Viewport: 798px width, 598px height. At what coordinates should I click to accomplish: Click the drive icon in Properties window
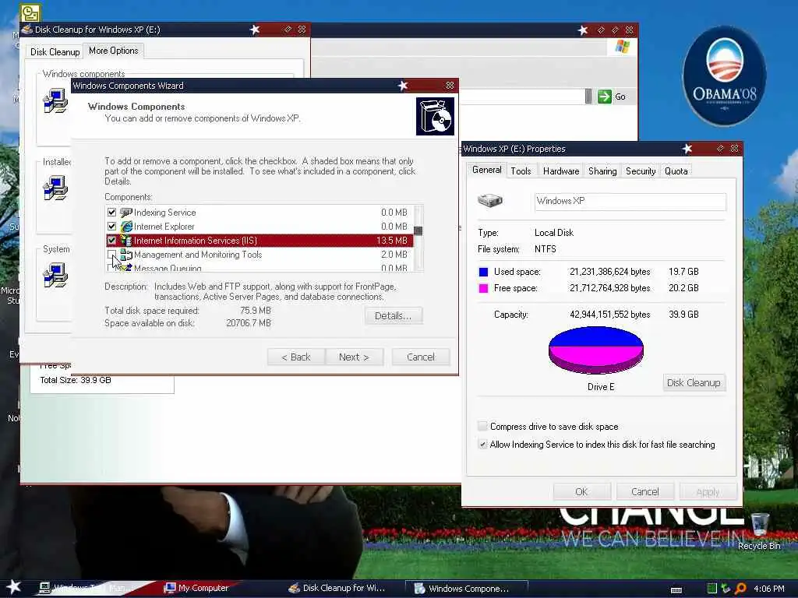point(489,200)
